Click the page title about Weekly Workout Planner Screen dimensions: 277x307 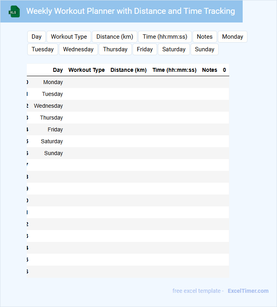[131, 11]
